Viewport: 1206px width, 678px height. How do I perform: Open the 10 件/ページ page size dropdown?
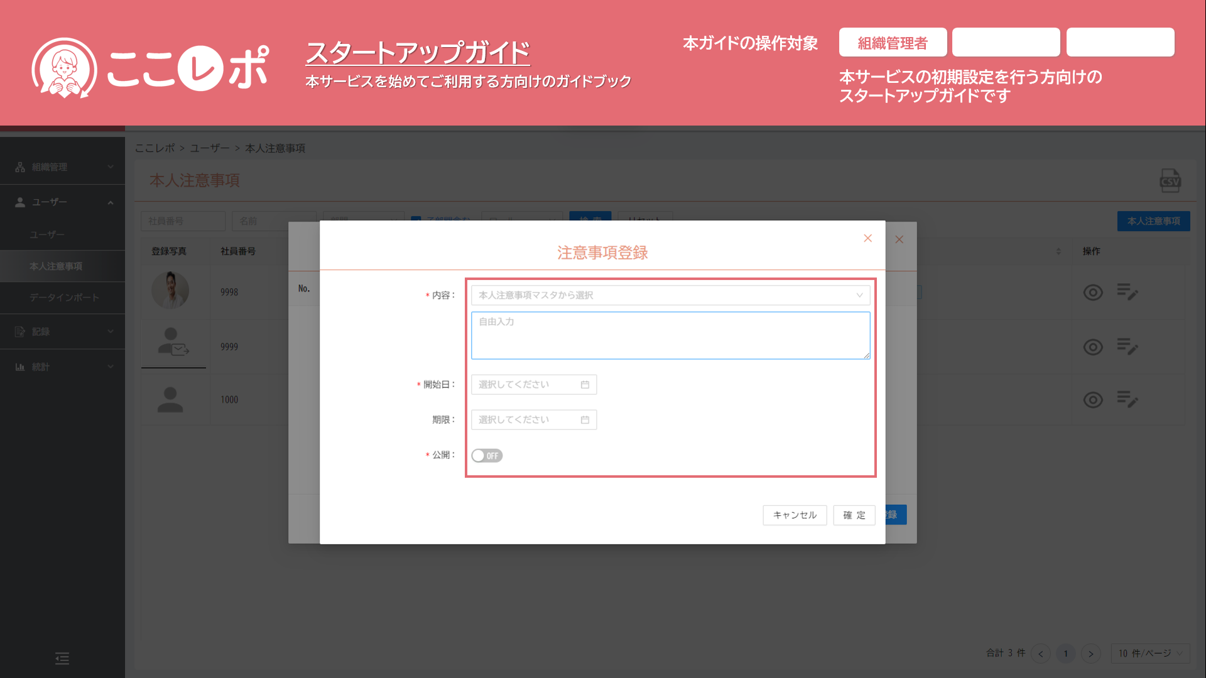1150,654
